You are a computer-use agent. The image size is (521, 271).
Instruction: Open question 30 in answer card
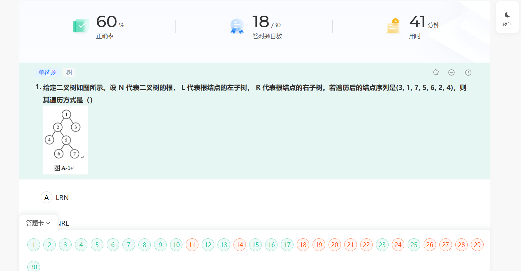pyautogui.click(x=34, y=267)
